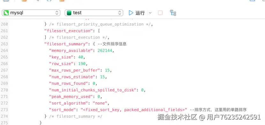This screenshot has width=265, height=125.
Task: Click the fixed_sort_key packed_additional_fields value
Action: click(134, 110)
